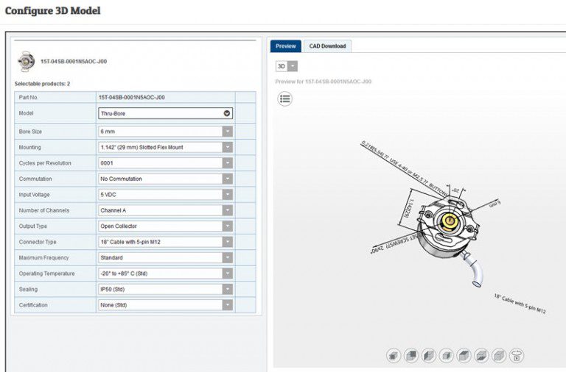The width and height of the screenshot is (566, 372).
Task: Click the 'Operating Temperature' label
Action: (47, 273)
